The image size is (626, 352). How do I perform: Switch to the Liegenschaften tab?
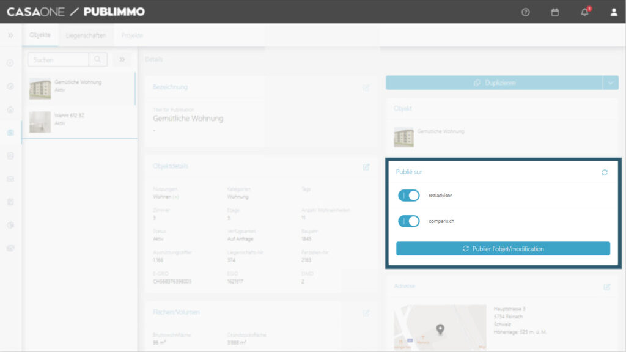point(86,35)
